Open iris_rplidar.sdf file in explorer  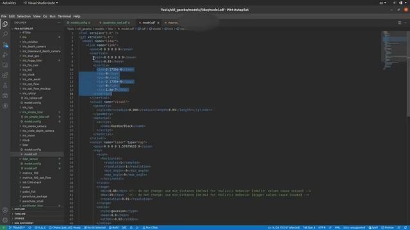tap(33, 98)
